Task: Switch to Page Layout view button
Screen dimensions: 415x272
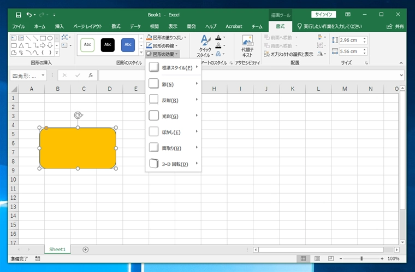Action: pos(316,258)
